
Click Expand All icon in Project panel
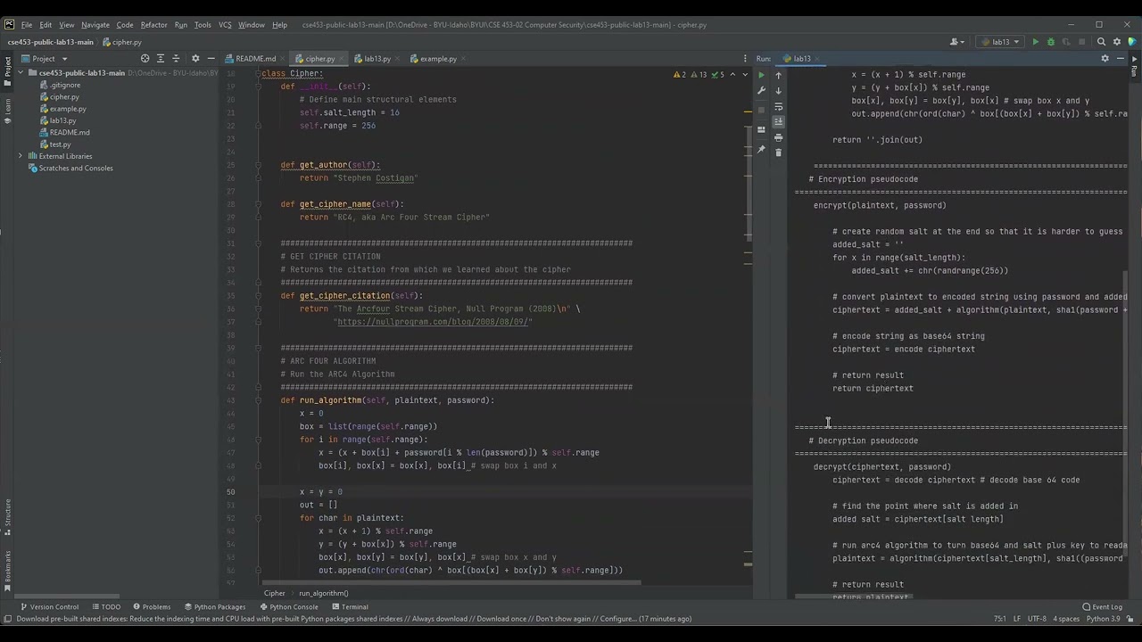[x=161, y=59]
